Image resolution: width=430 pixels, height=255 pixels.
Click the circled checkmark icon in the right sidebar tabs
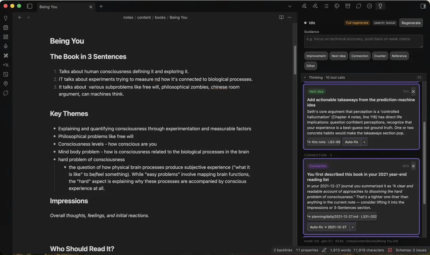click(369, 6)
